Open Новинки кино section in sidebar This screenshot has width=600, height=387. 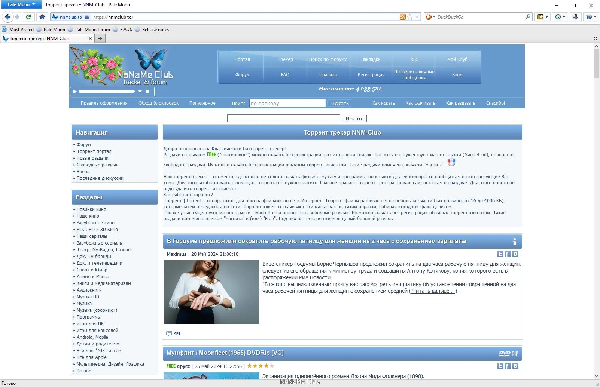click(91, 209)
